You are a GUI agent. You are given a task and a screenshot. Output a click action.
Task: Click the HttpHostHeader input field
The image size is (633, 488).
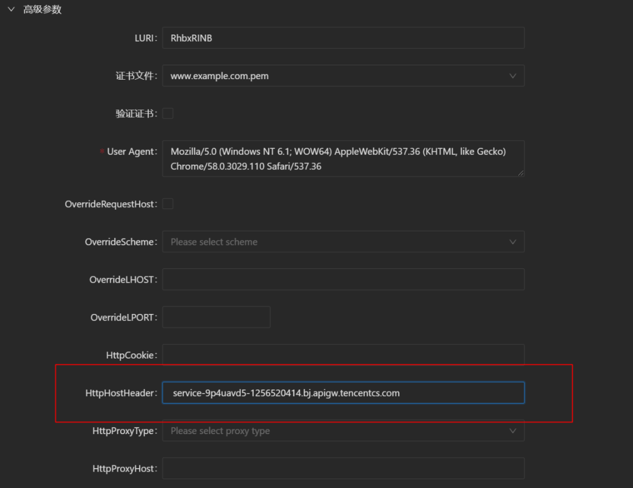(343, 393)
